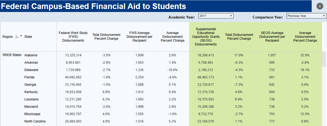
Task: Click the SEOG Average Disbursement per Recipient header
Action: click(272, 37)
